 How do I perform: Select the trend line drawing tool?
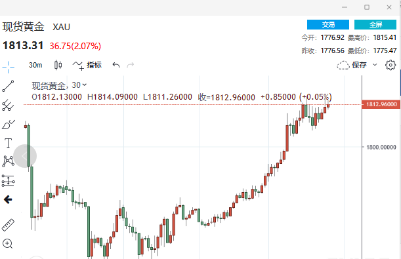click(8, 86)
